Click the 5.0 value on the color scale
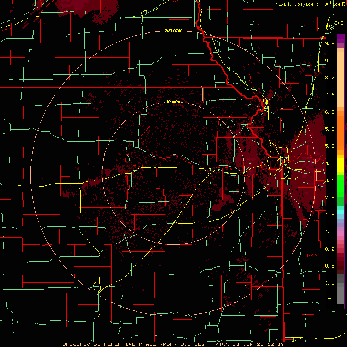Image resolution: width=347 pixels, height=347 pixels. point(330,146)
